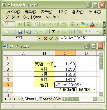Open 編集(E) menu

click(31, 12)
